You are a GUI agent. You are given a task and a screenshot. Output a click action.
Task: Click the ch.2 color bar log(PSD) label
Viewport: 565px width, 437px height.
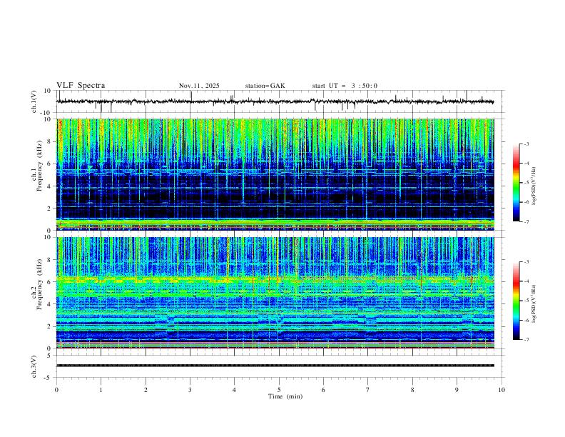coord(534,304)
